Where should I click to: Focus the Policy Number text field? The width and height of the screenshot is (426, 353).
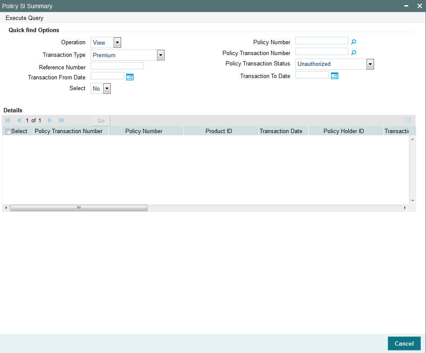click(322, 41)
